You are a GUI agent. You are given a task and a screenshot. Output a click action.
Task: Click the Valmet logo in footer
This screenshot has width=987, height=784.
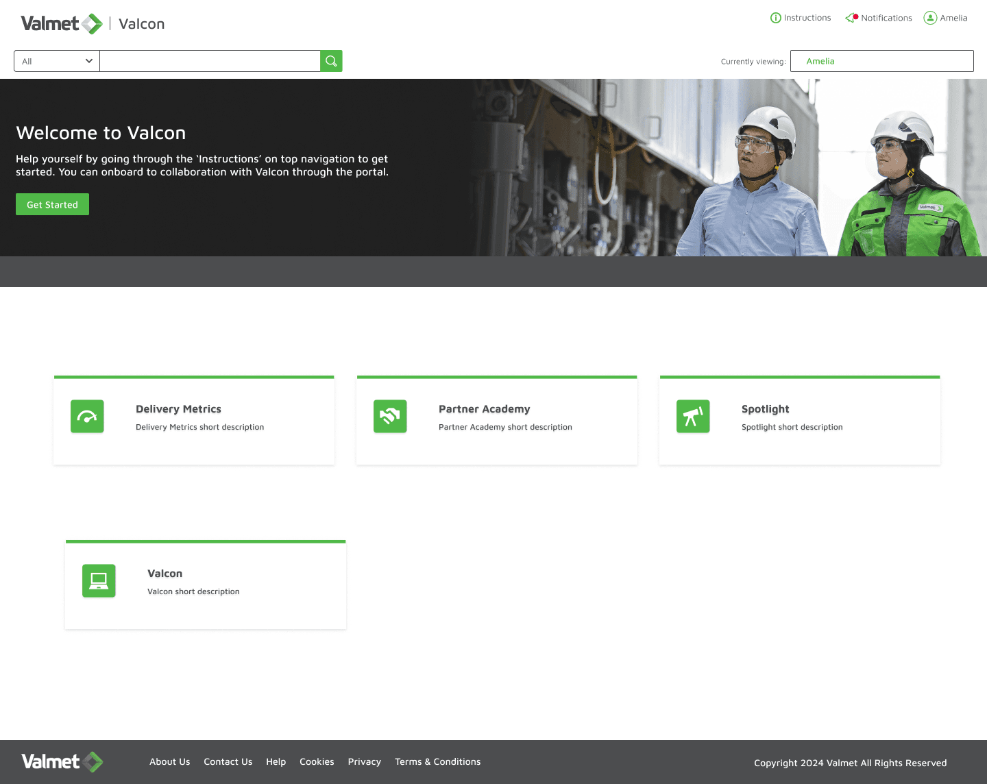click(62, 761)
